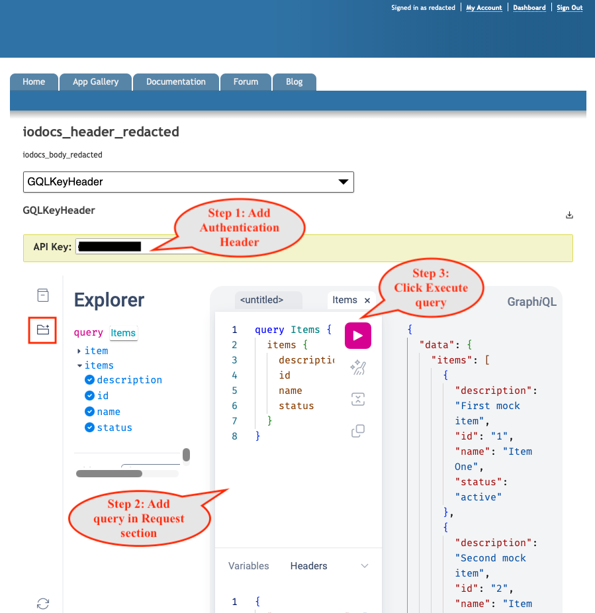Collapse the items tree node

coord(79,365)
